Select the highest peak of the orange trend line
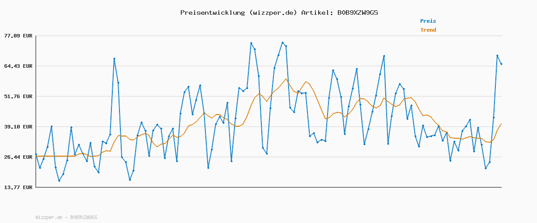 286,79
